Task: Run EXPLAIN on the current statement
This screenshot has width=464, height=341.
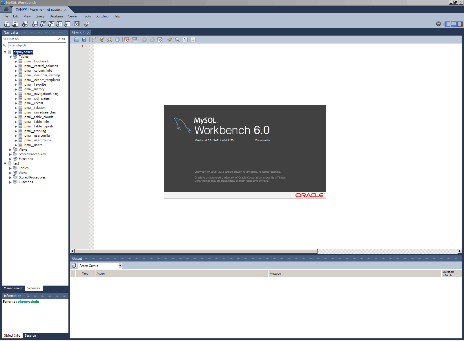Action: (110, 40)
